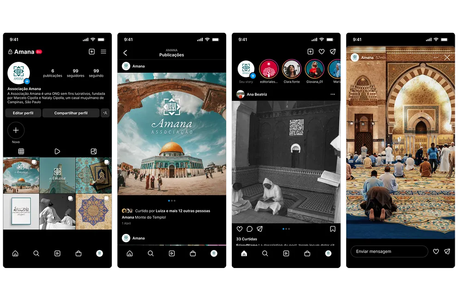Tap Ana Beatriz username on feed post
The width and height of the screenshot is (458, 298).
257,94
